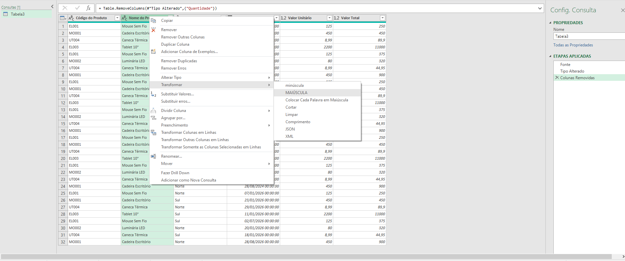This screenshot has height=261, width=625.
Task: Open the Dividir Coluna submenu
Action: [212, 111]
